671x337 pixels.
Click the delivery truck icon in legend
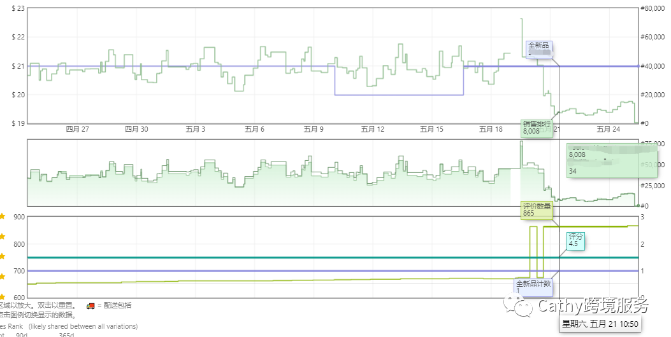[91, 305]
